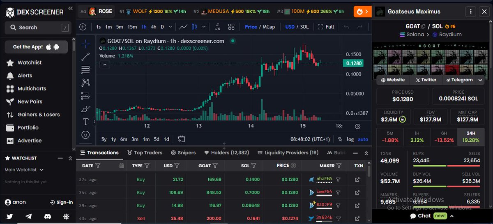The width and height of the screenshot is (493, 224).
Task: Click the Get the App button
Action: coord(36,47)
